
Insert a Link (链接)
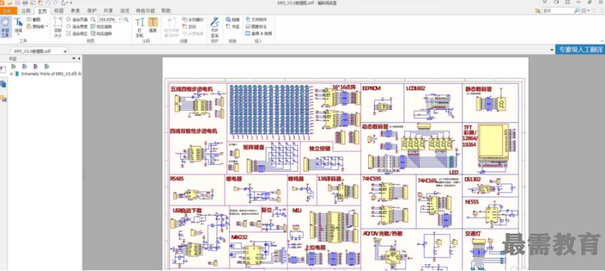click(x=233, y=19)
